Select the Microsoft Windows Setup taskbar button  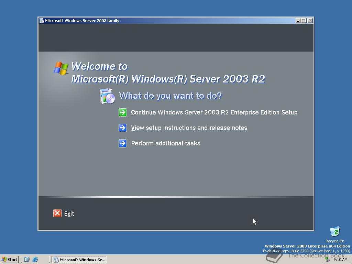(x=79, y=260)
